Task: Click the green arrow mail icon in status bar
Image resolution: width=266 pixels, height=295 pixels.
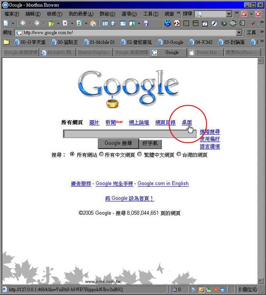Action: click(208, 290)
